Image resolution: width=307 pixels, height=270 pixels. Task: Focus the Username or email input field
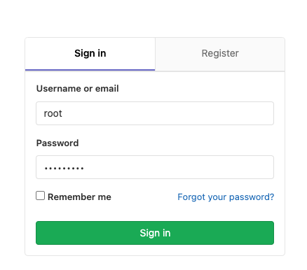tap(155, 113)
